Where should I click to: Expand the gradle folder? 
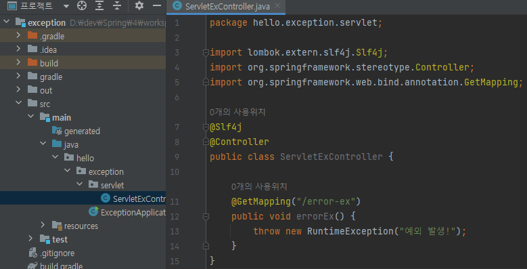click(18, 76)
